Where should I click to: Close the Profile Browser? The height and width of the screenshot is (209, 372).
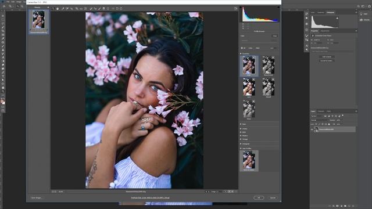[275, 36]
